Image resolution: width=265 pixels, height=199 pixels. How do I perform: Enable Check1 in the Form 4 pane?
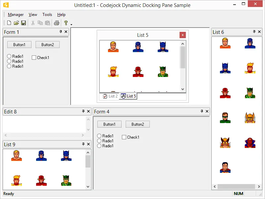tap(124, 137)
